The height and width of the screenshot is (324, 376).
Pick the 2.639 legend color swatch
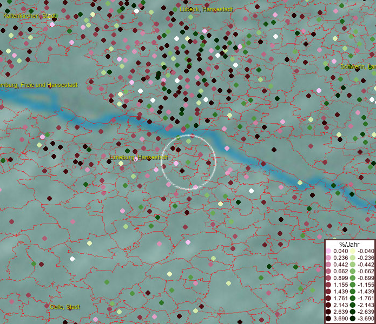coord(328,312)
